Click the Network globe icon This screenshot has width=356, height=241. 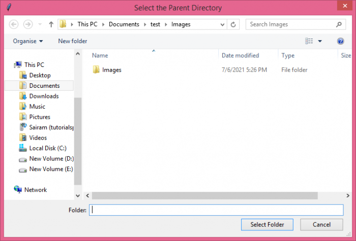pos(18,189)
